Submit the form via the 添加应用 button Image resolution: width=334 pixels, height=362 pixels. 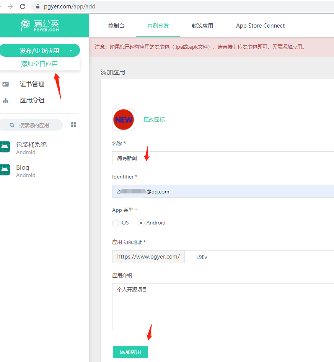(130, 352)
